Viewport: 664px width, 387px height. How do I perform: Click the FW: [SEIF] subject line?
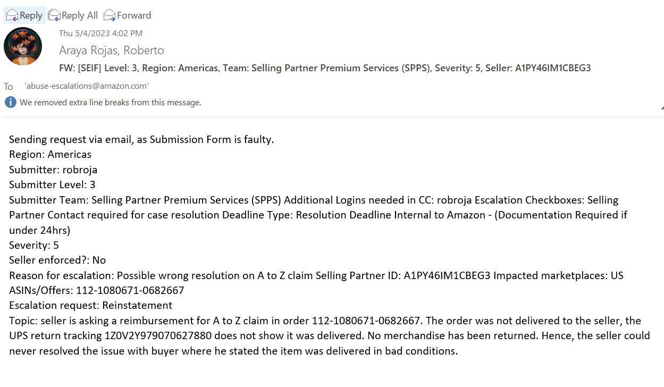325,68
